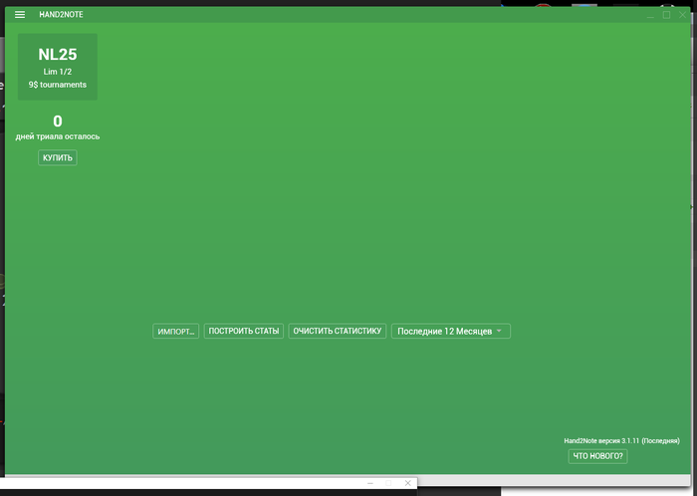
Task: Close the white window at the bottom
Action: pyautogui.click(x=407, y=483)
